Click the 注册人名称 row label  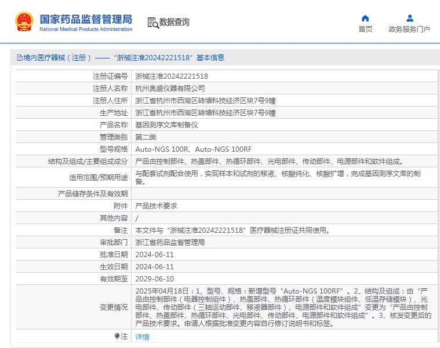pyautogui.click(x=110, y=88)
